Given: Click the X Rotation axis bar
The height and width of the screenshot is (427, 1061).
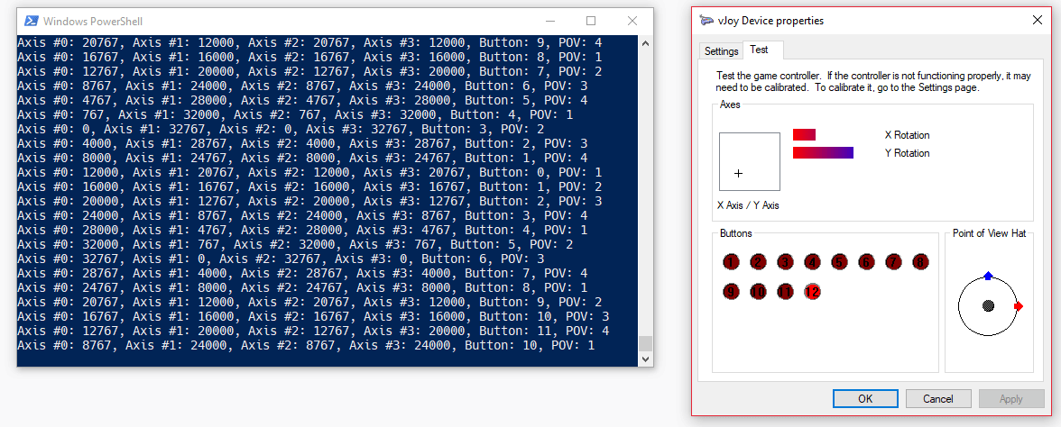Looking at the screenshot, I should [x=805, y=134].
